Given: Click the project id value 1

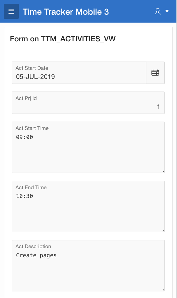Looking at the screenshot, I should pos(158,107).
